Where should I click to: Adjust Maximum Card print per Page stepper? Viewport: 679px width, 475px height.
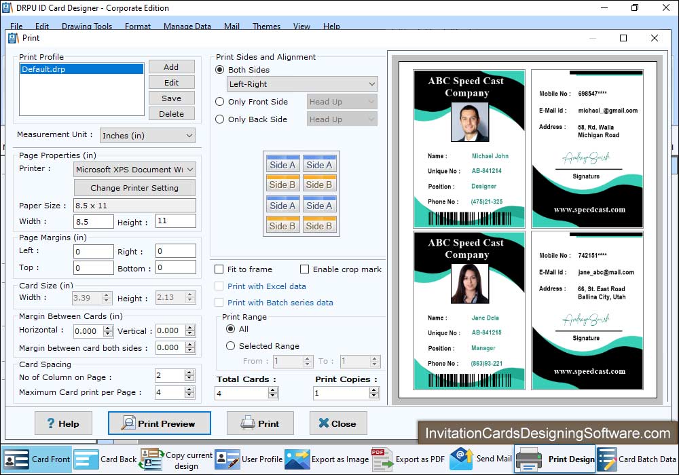pyautogui.click(x=189, y=392)
